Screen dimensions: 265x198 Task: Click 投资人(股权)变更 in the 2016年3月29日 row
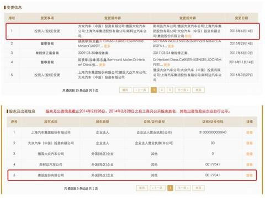(47, 75)
